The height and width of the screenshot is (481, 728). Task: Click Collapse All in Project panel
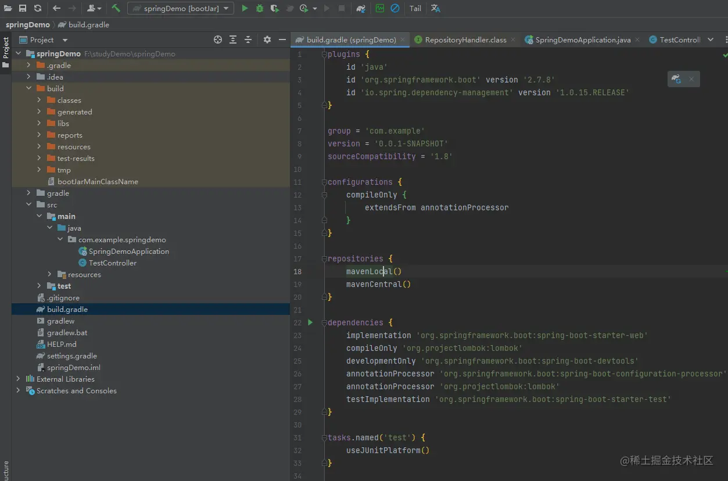pyautogui.click(x=248, y=40)
